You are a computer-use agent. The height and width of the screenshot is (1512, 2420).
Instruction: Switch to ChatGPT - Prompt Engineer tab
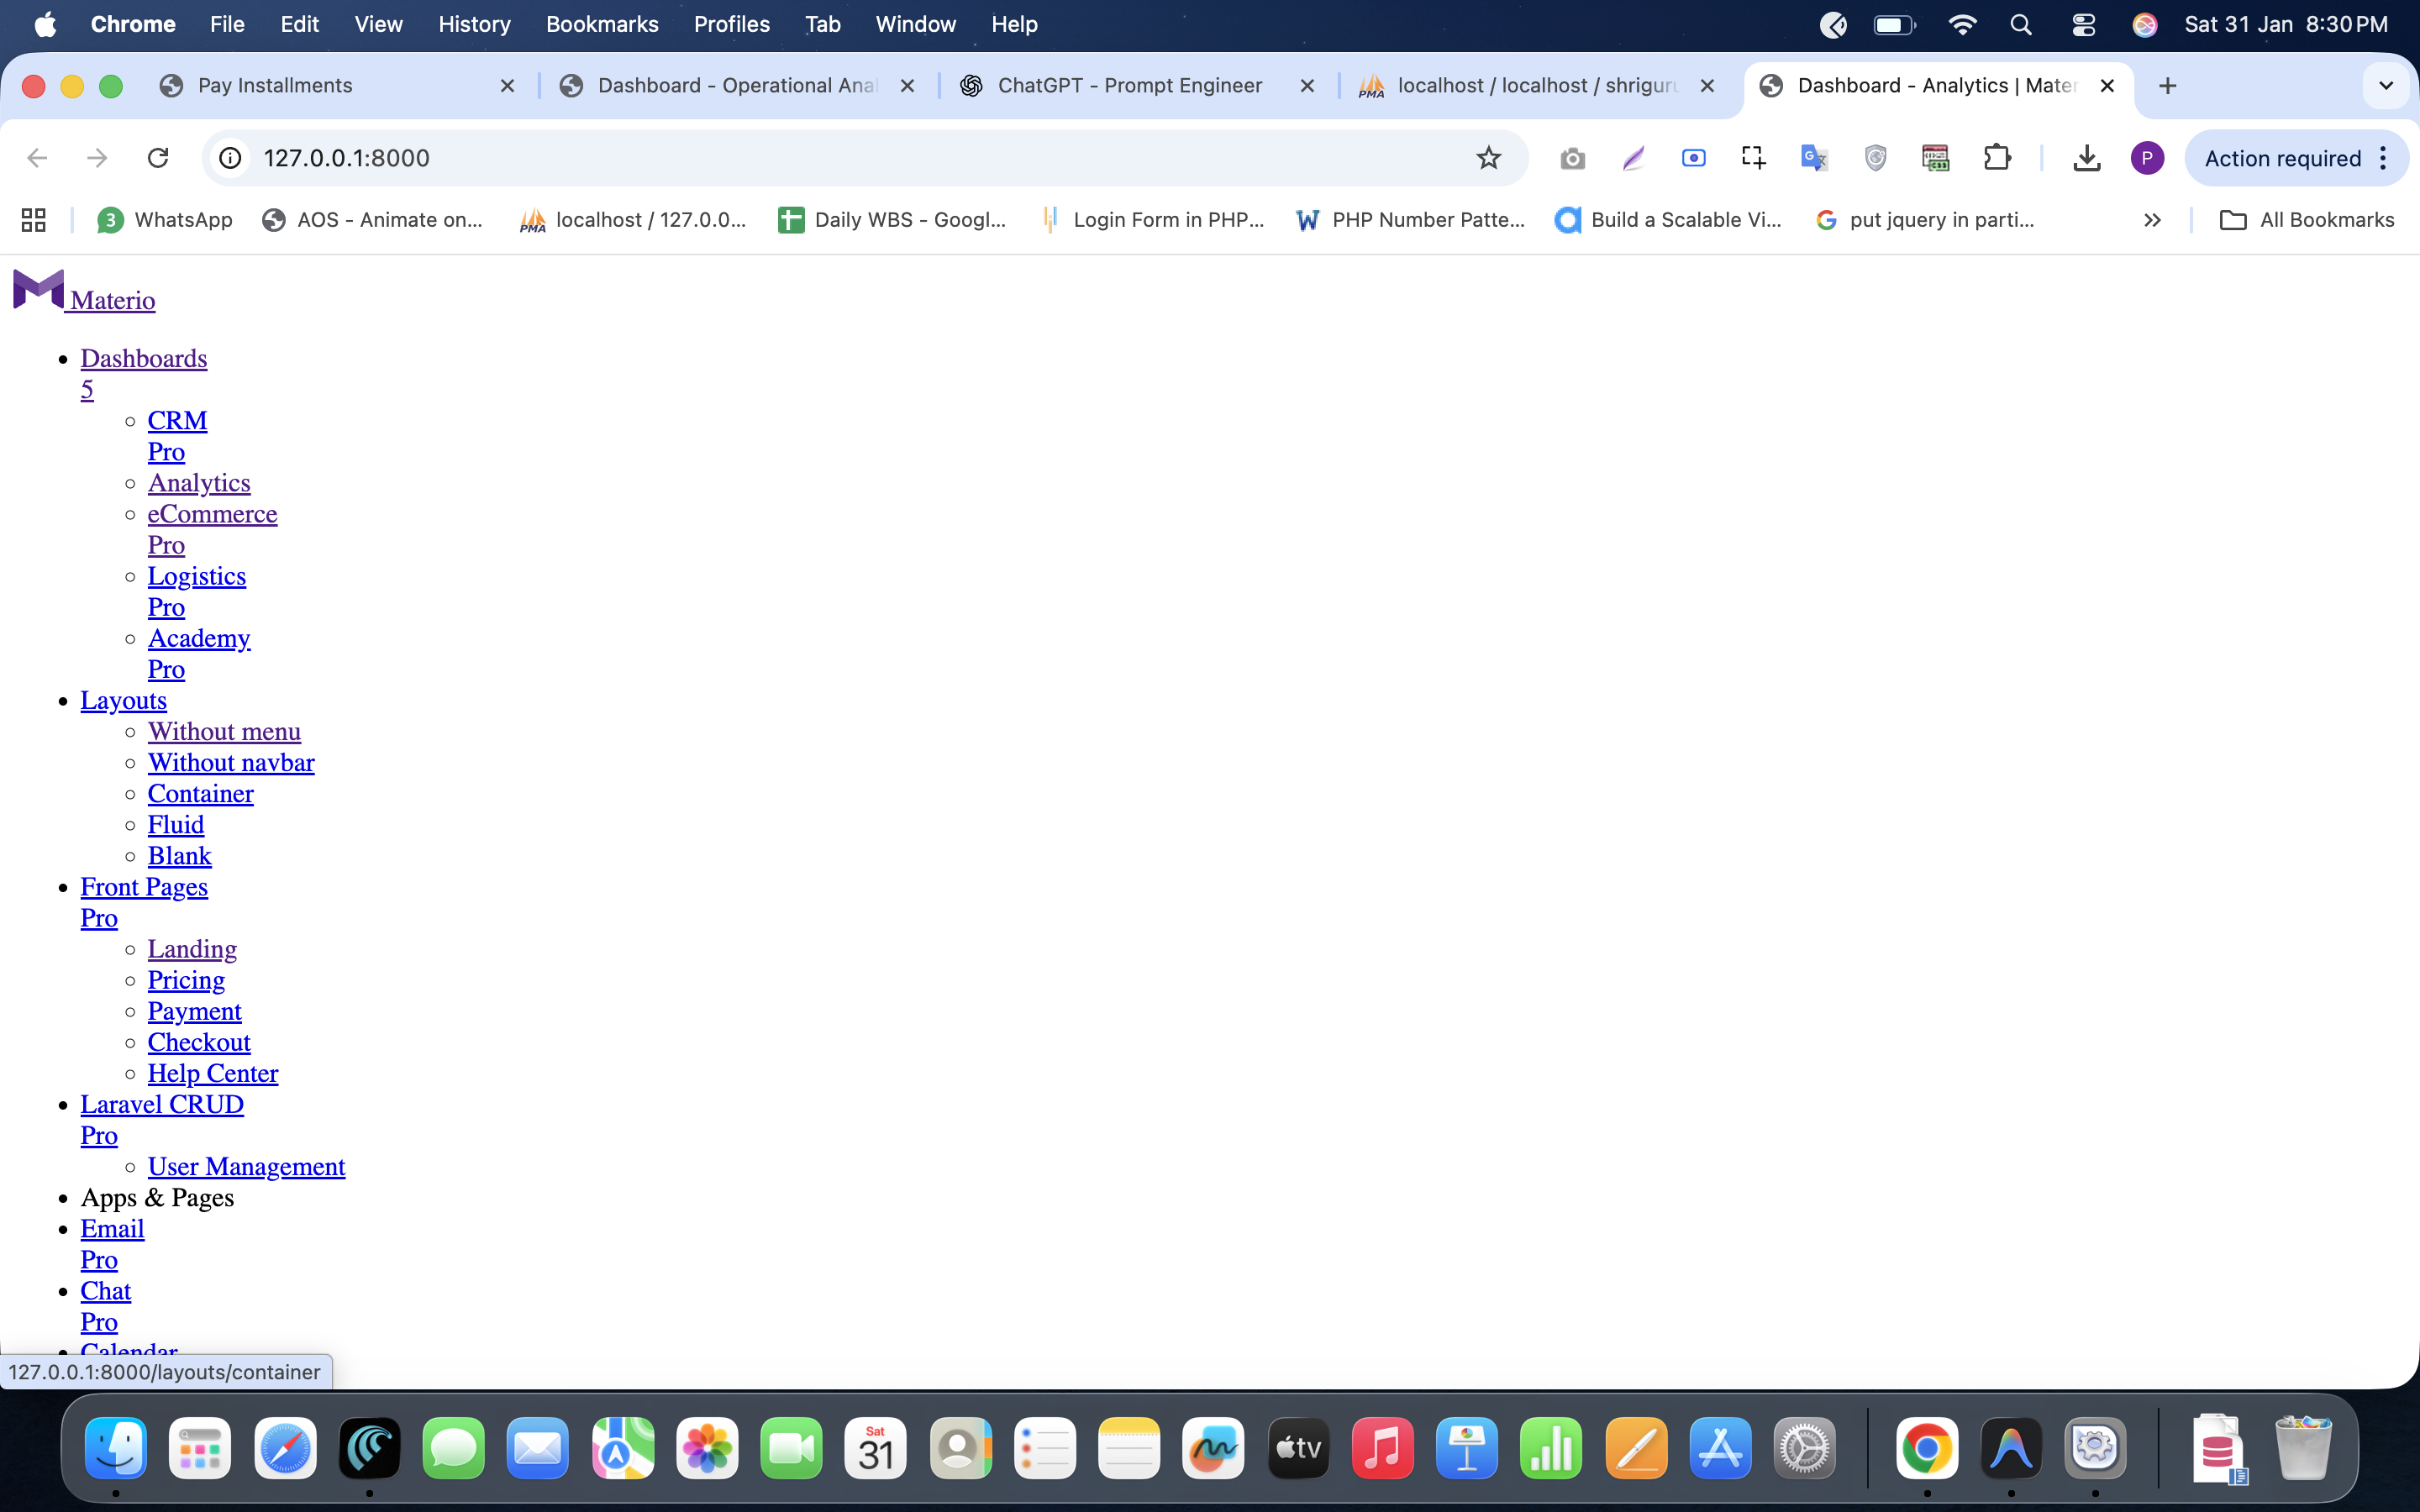1129,86
